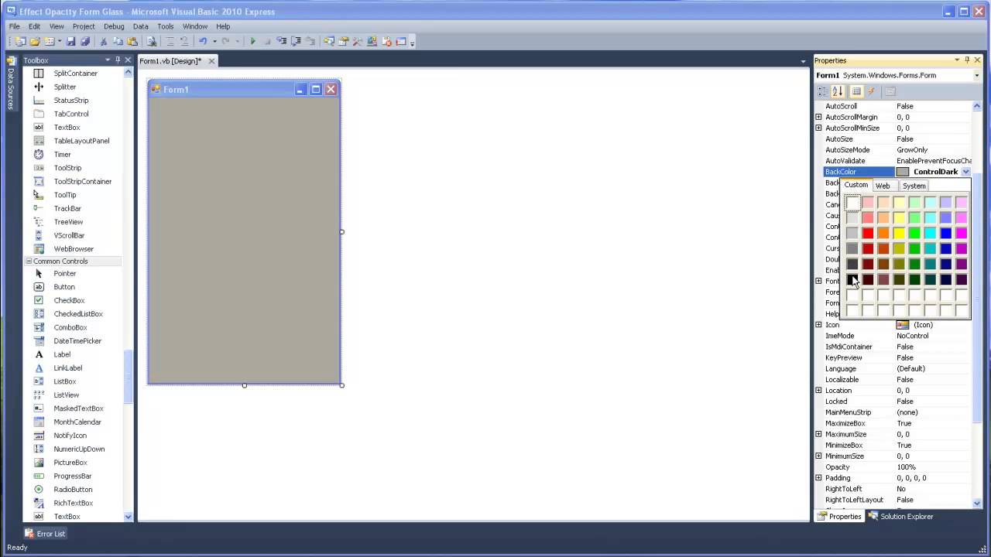Click the Save toolbar icon
The width and height of the screenshot is (991, 557).
tap(70, 41)
